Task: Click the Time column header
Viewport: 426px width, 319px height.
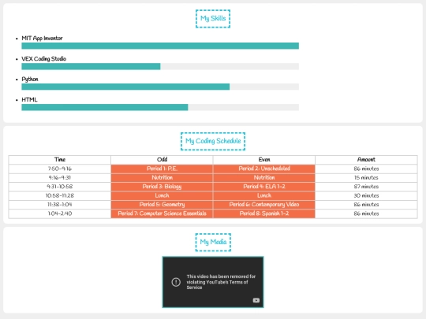Action: tap(60, 159)
